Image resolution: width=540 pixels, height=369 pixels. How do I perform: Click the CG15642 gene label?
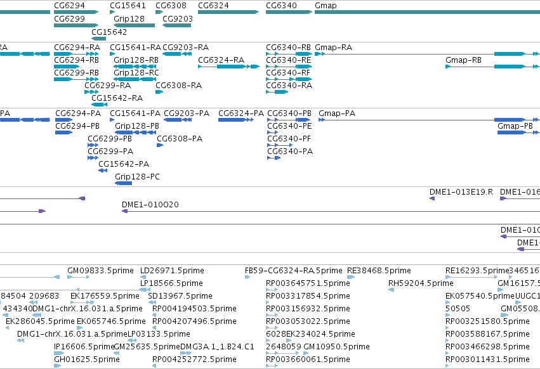pos(109,32)
